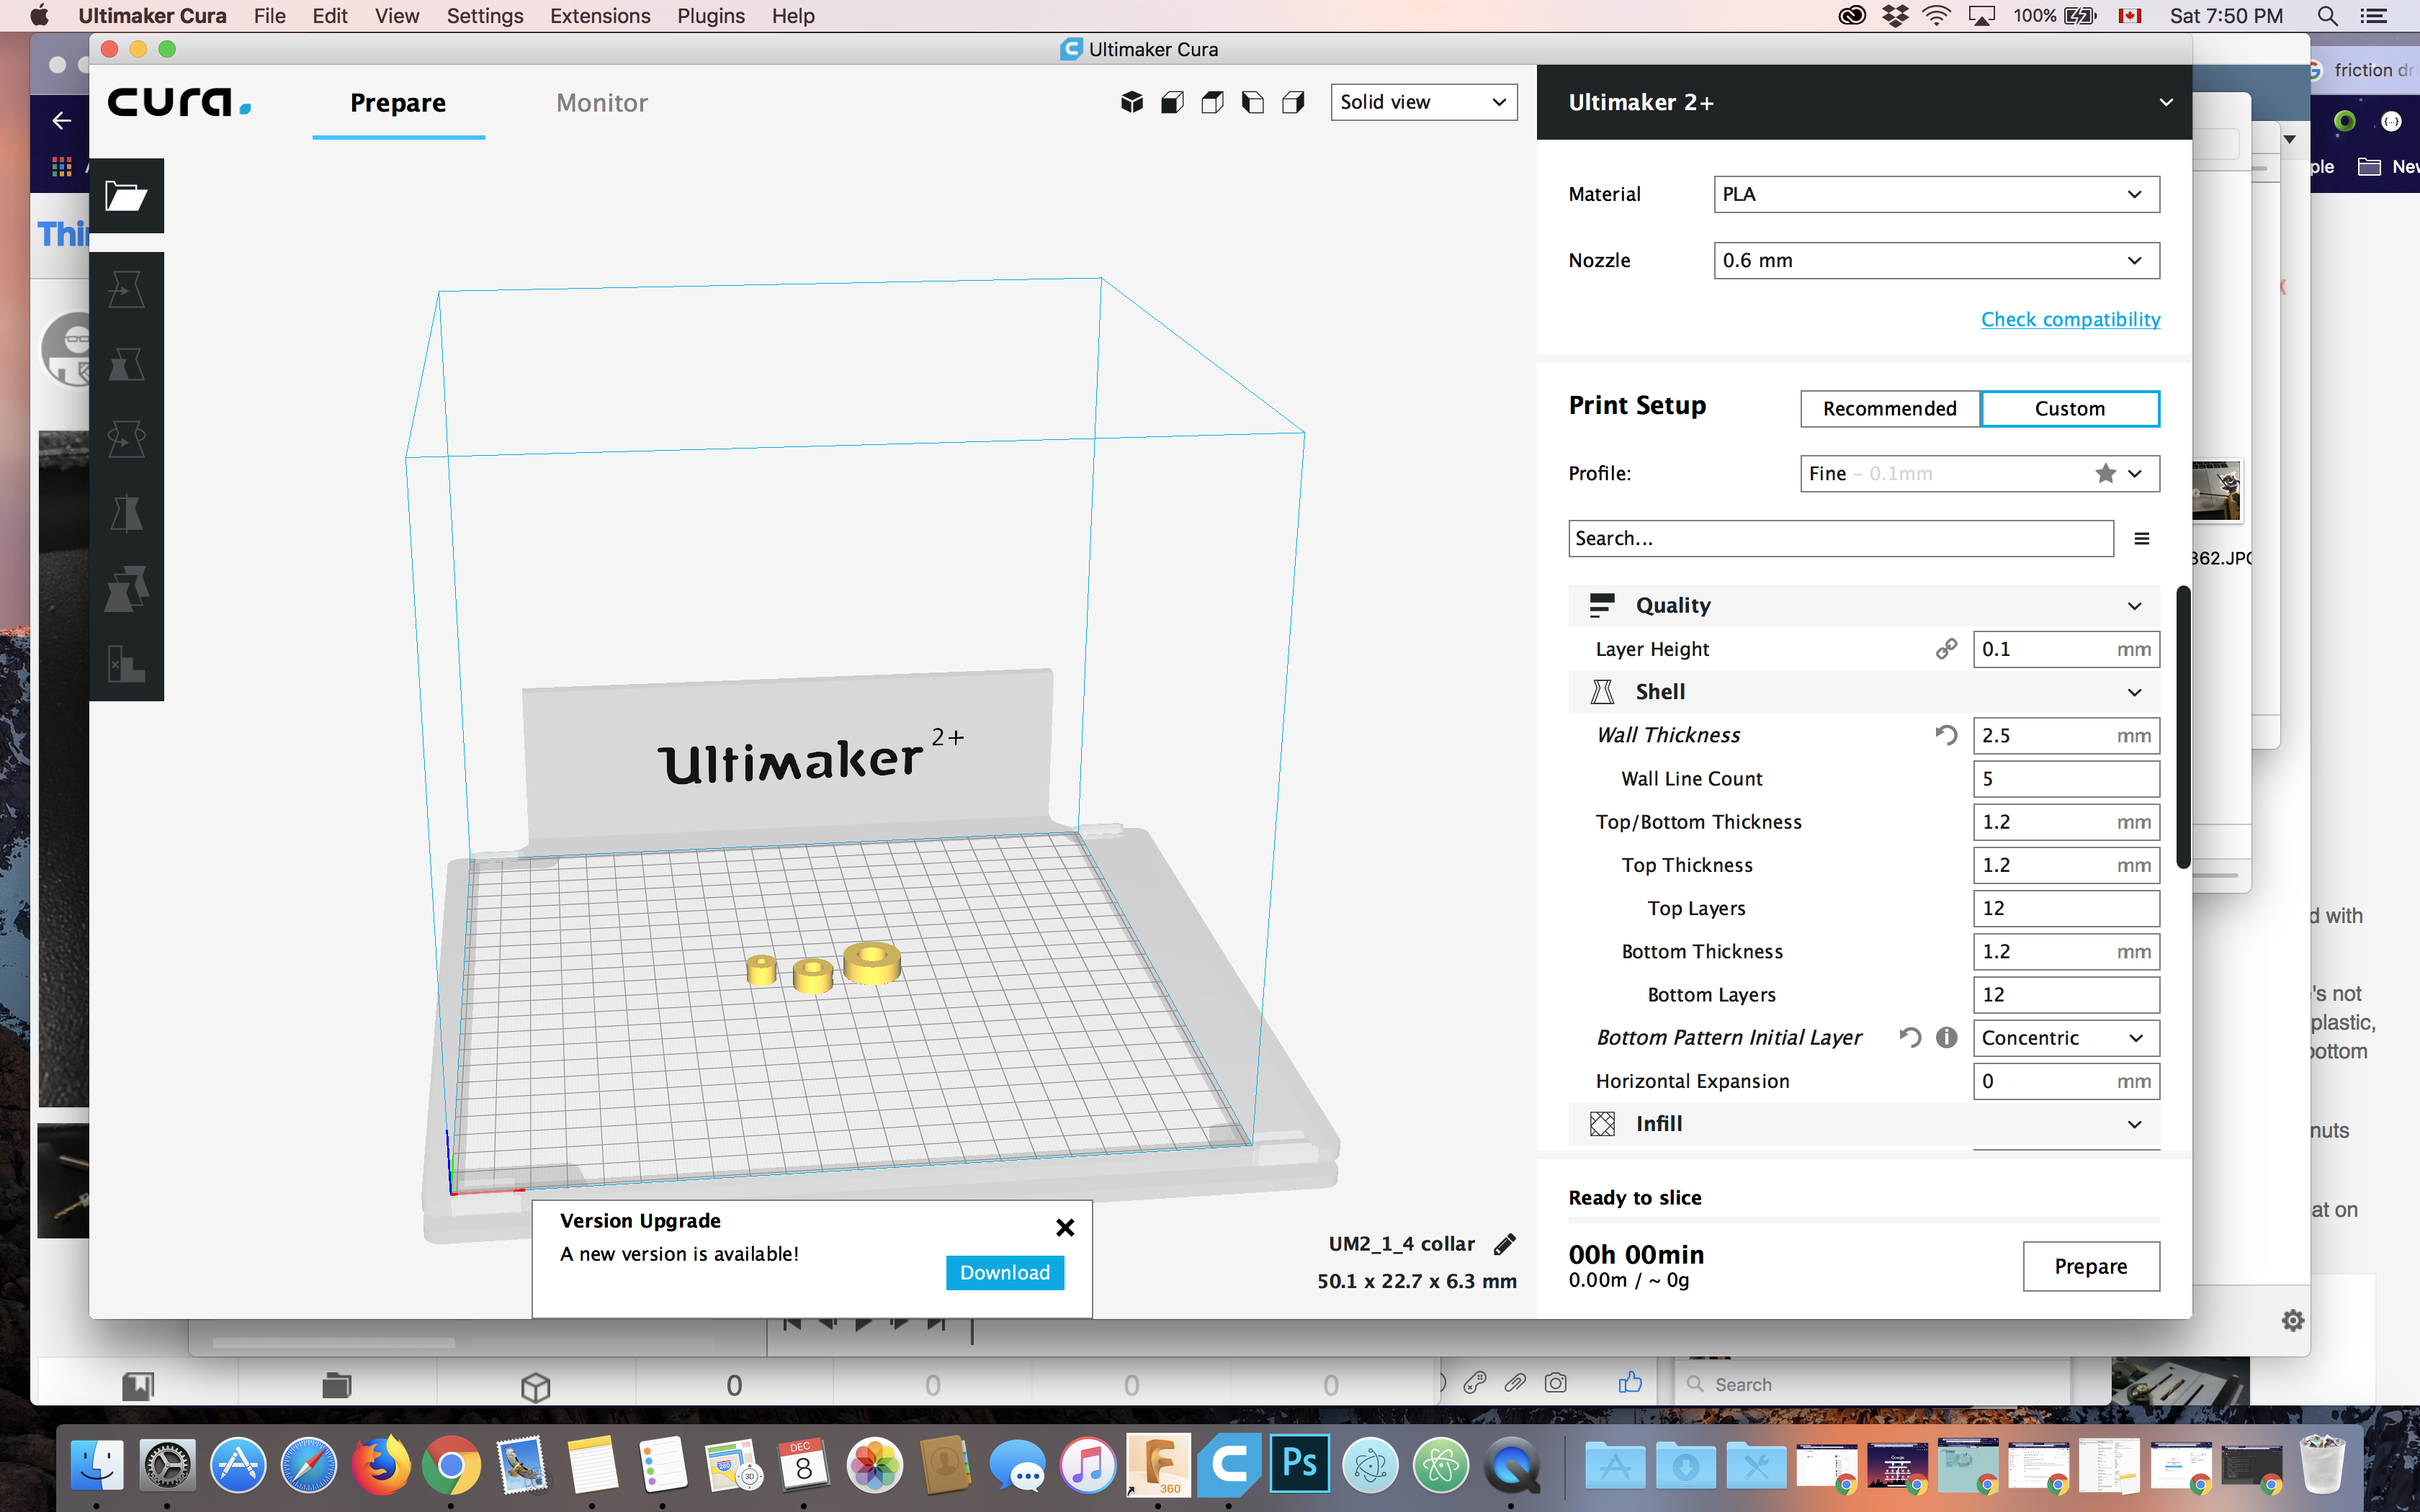Open the Settings menu

coord(485,16)
